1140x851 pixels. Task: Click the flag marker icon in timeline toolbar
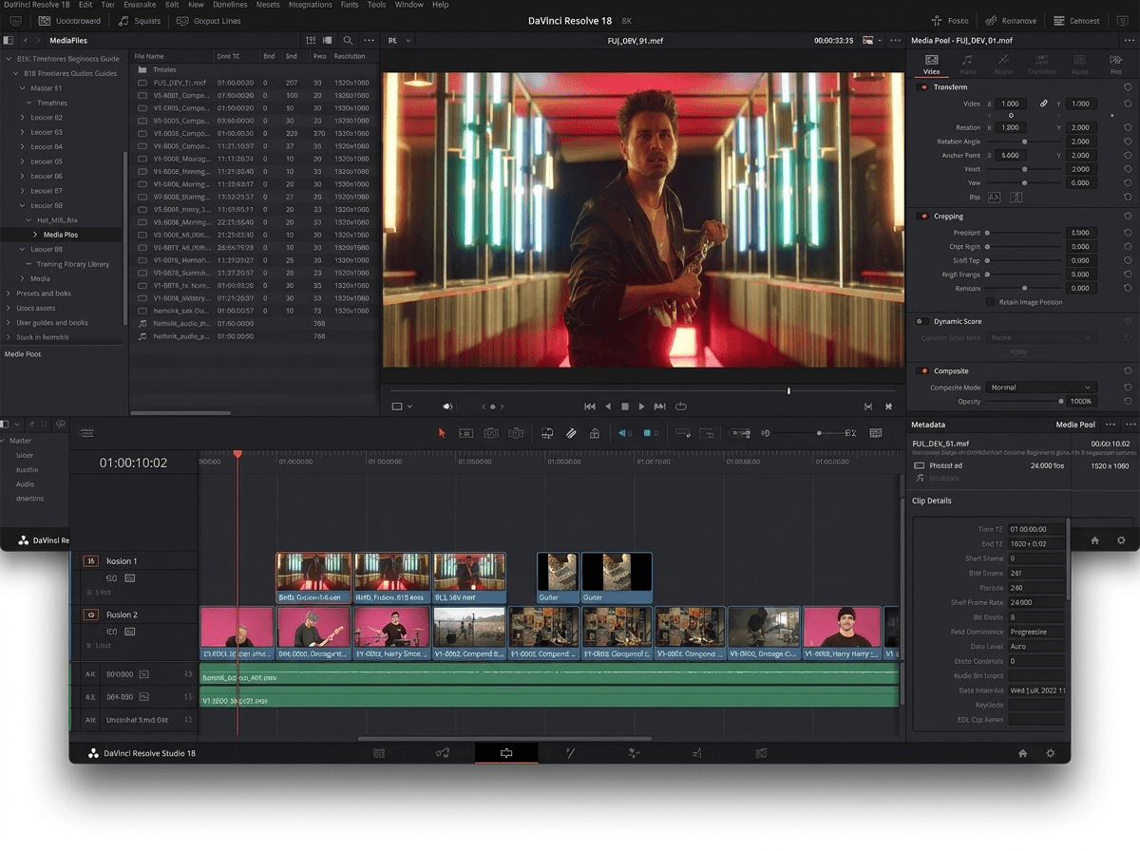[x=649, y=433]
